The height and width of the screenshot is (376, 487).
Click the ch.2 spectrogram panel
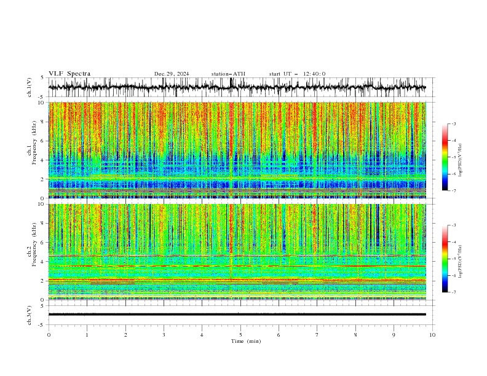[237, 252]
